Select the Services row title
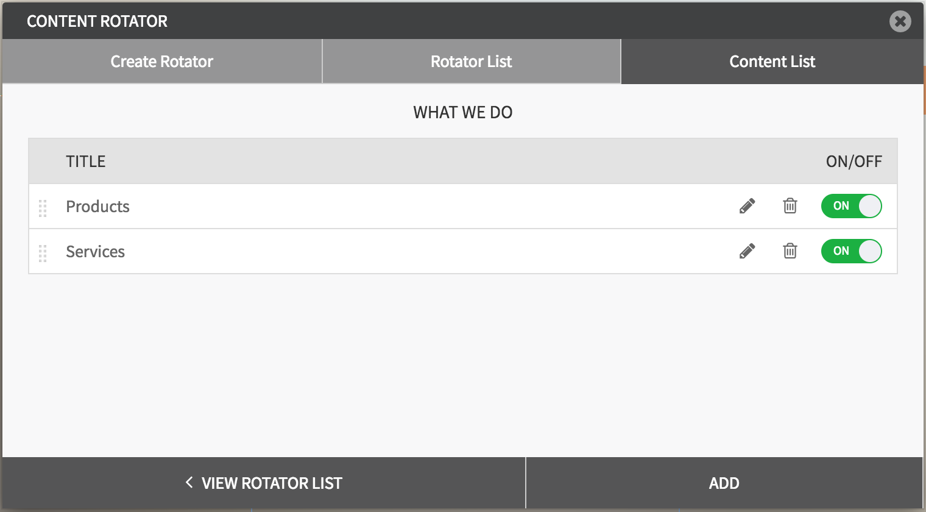The image size is (926, 512). coord(95,252)
